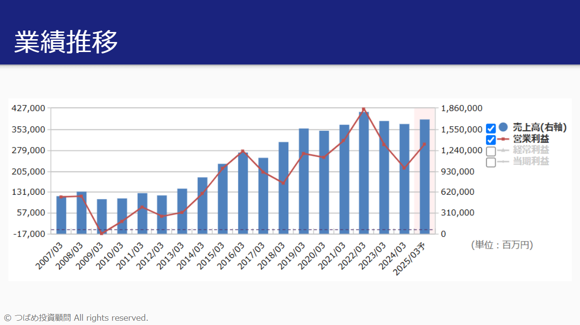
Task: Click the 売上高(右軸) legend label text
Action: pyautogui.click(x=539, y=127)
